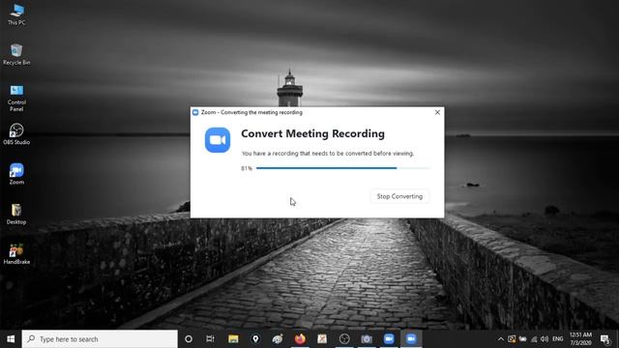Image resolution: width=619 pixels, height=348 pixels.
Task: Click the ENG language indicator
Action: pyautogui.click(x=557, y=339)
